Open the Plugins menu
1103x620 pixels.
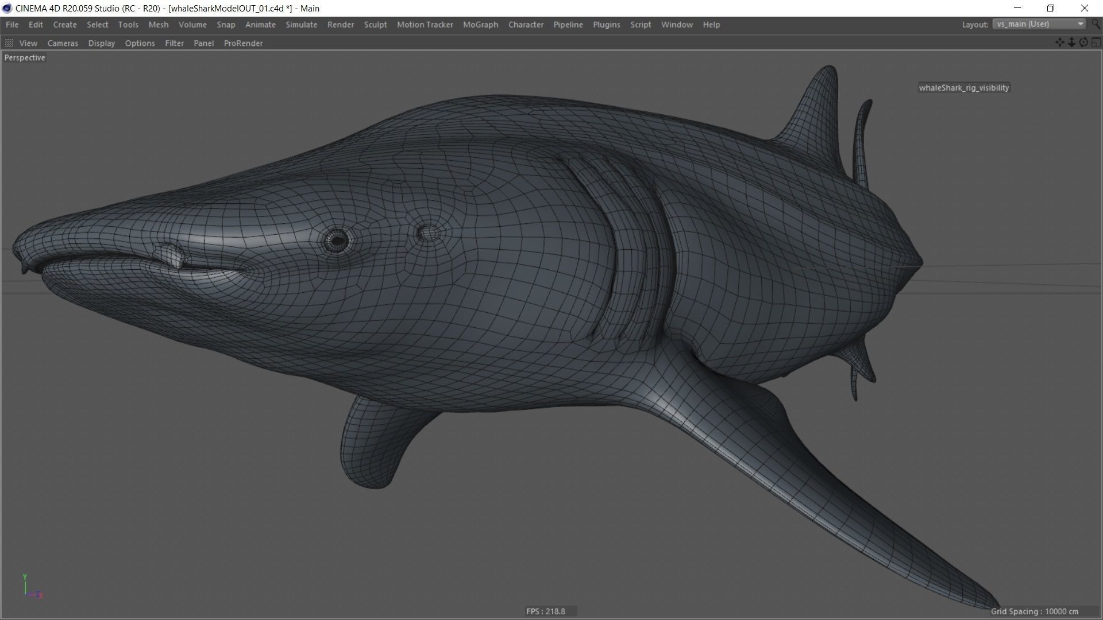(x=607, y=25)
